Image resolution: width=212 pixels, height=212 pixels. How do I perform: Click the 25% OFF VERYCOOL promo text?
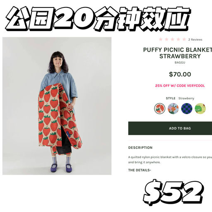point(180,86)
